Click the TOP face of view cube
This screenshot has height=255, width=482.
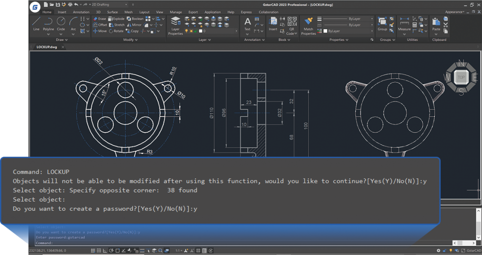click(x=461, y=77)
